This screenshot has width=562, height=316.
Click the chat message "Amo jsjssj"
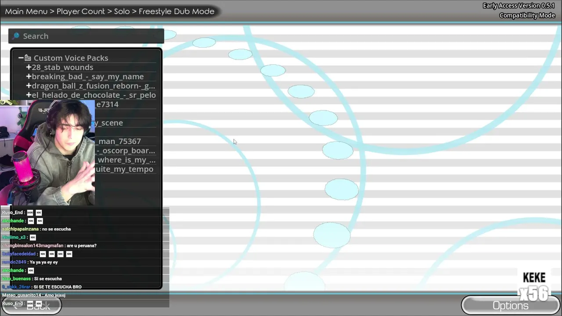tap(55, 295)
